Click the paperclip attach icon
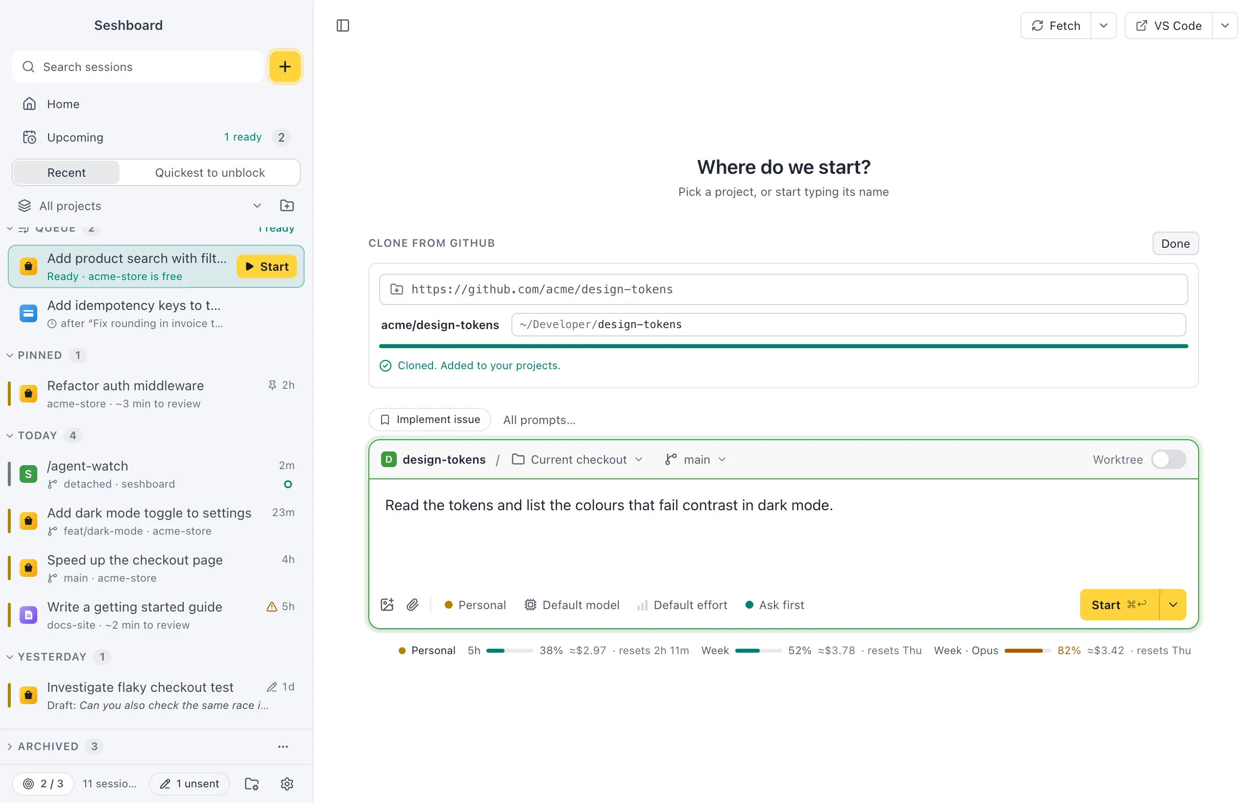 coord(412,605)
